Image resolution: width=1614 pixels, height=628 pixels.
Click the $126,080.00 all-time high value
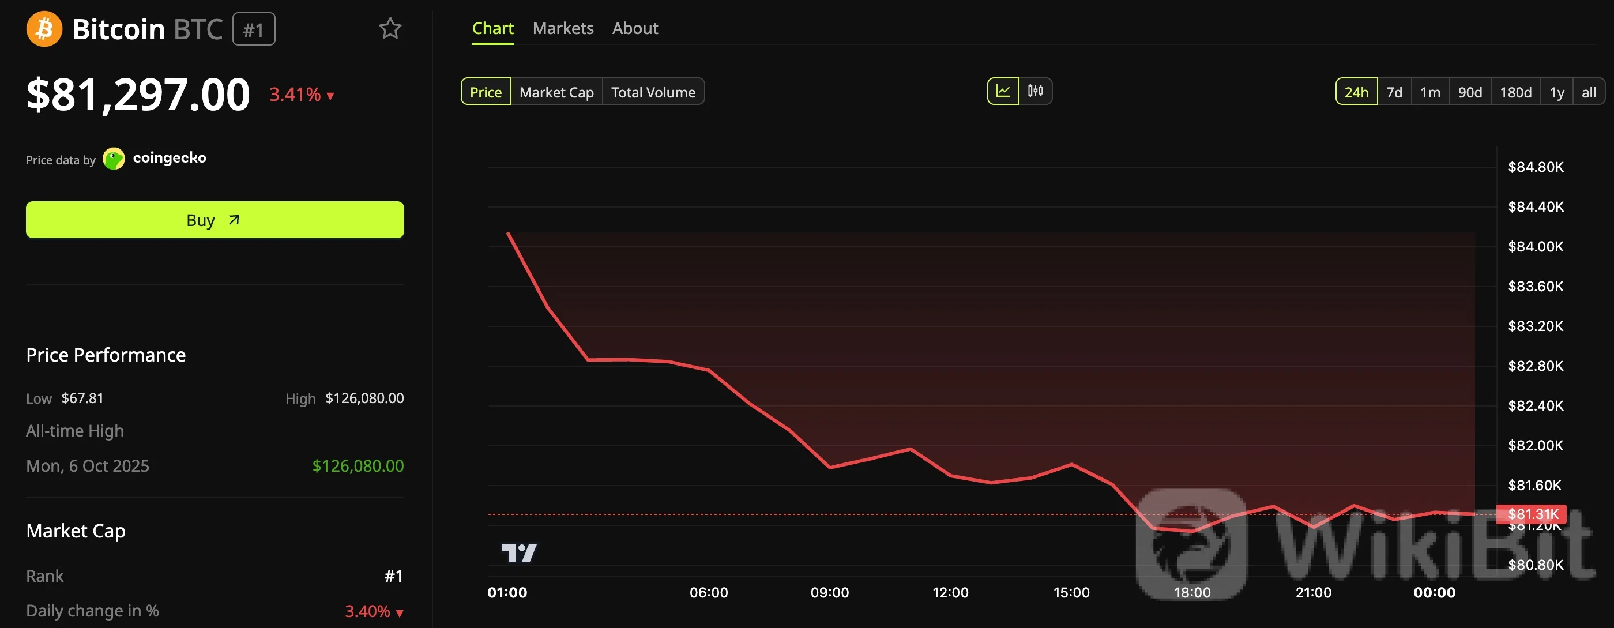point(358,466)
